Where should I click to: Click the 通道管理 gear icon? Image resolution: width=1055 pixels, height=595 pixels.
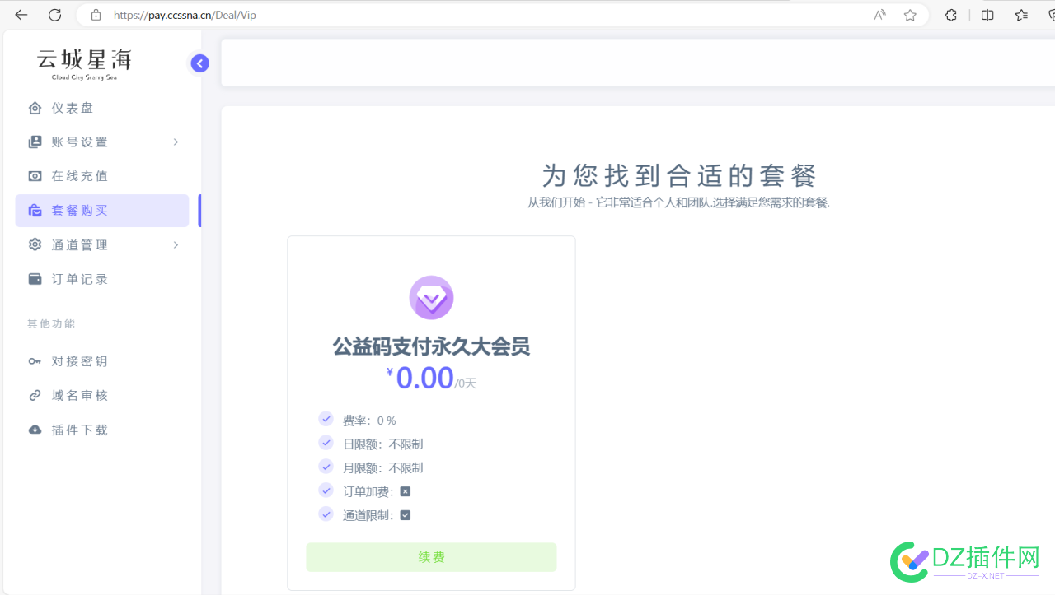(35, 244)
